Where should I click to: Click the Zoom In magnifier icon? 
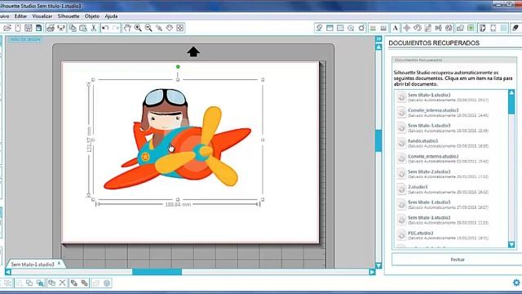[x=138, y=28]
